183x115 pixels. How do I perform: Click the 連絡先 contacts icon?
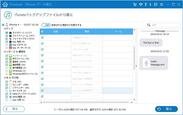[10, 62]
